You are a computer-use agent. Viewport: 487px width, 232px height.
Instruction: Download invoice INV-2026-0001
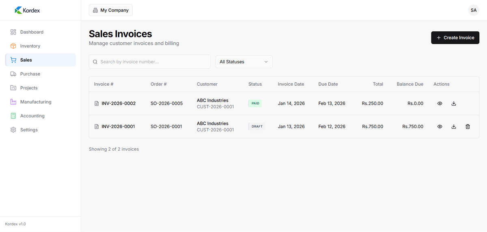(x=454, y=127)
